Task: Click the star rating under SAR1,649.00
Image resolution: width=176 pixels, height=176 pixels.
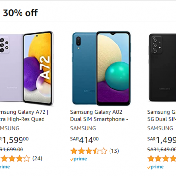Action: coord(161,159)
